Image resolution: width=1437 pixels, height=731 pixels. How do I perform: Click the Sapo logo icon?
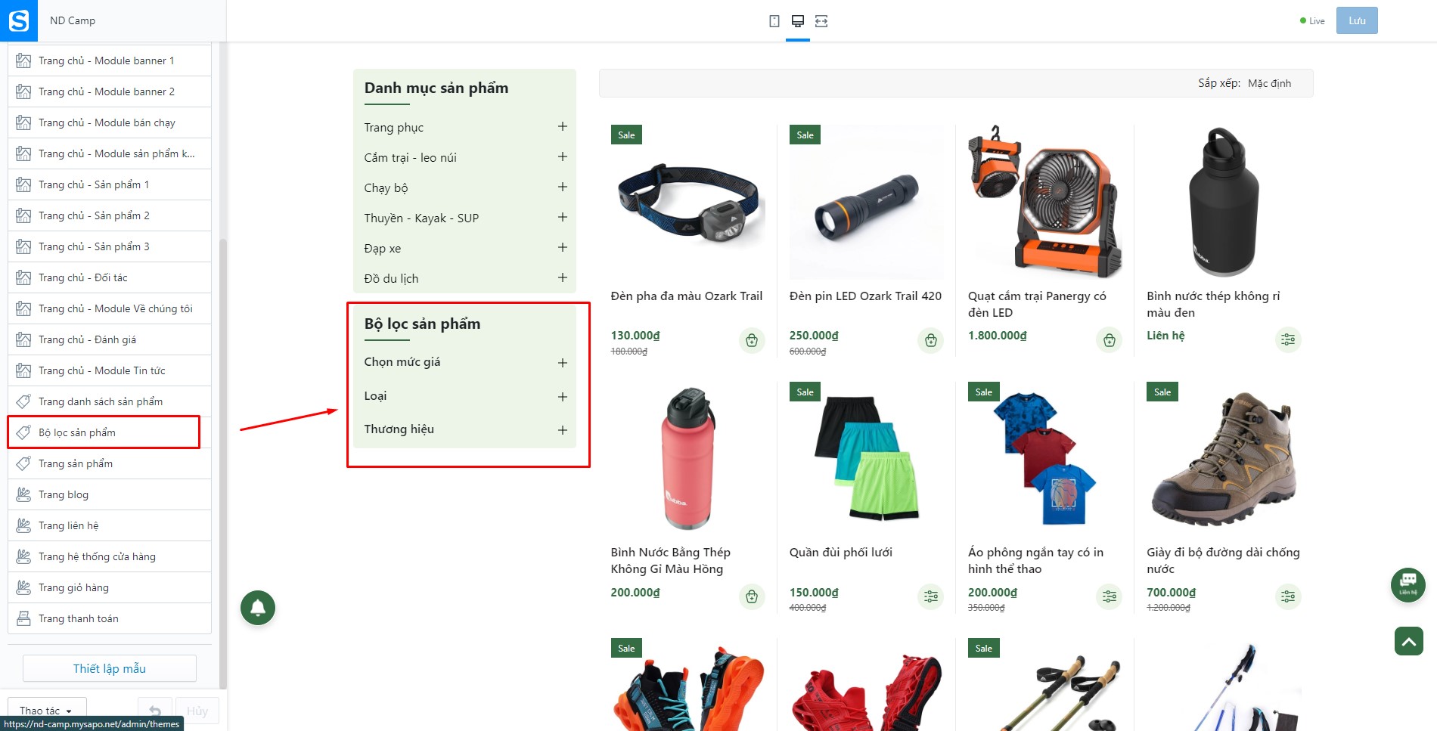[x=18, y=20]
